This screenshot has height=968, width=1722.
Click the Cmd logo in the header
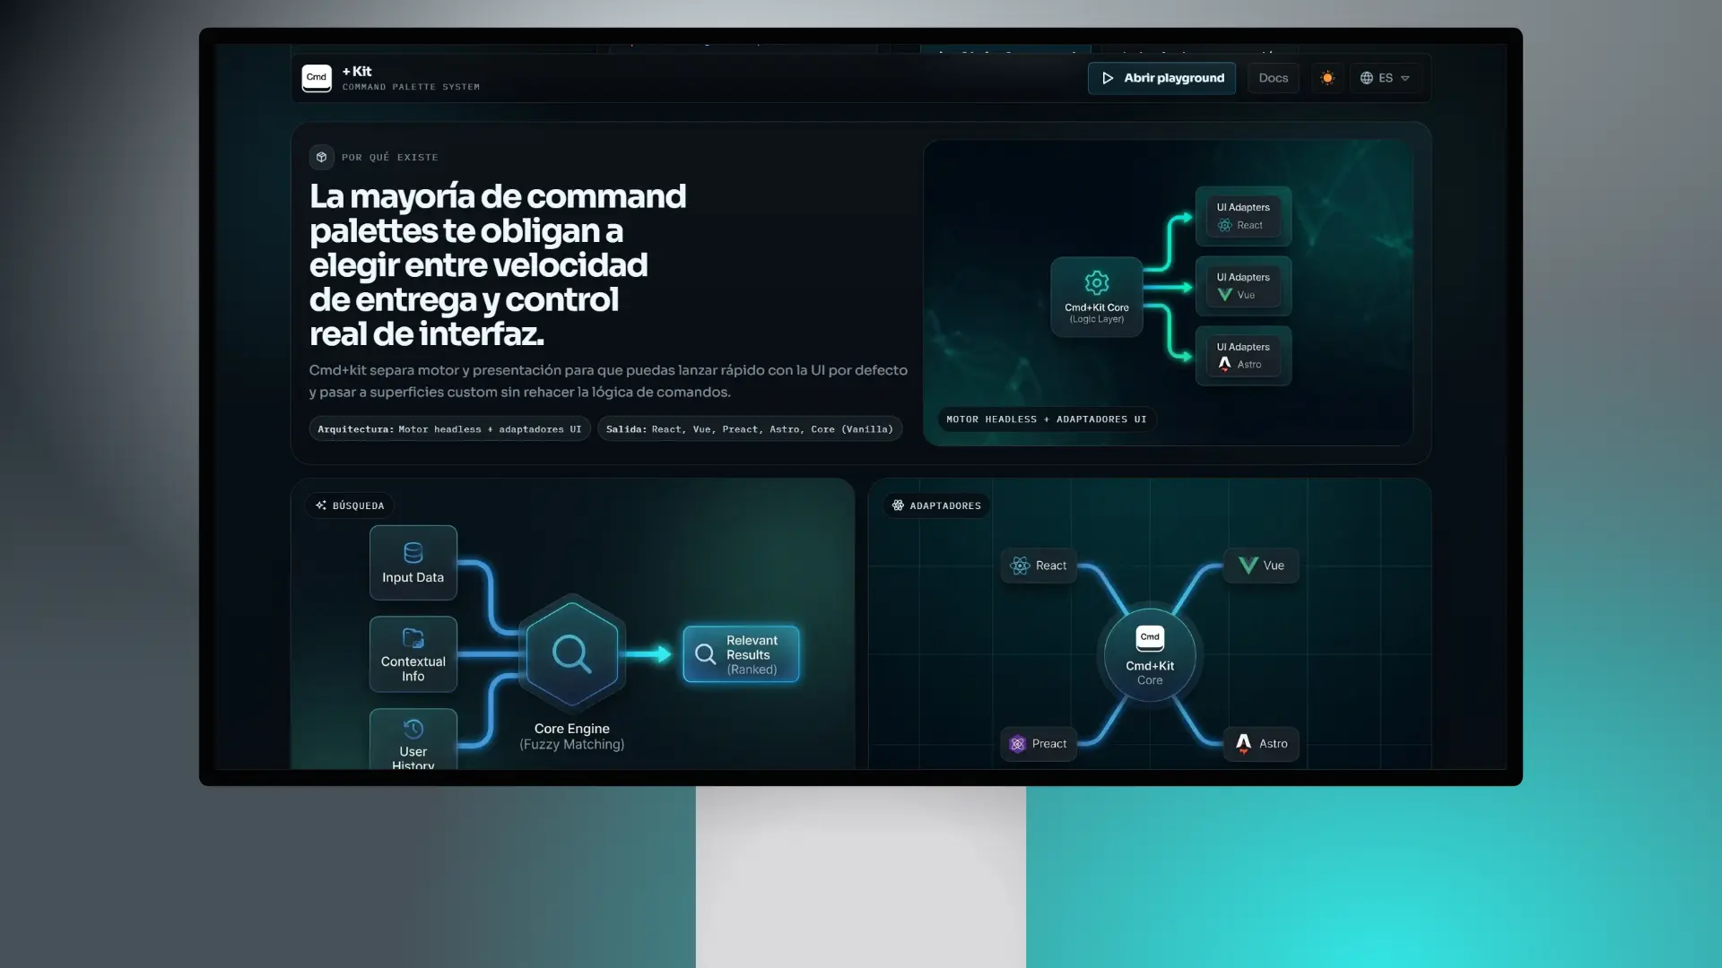(x=317, y=78)
